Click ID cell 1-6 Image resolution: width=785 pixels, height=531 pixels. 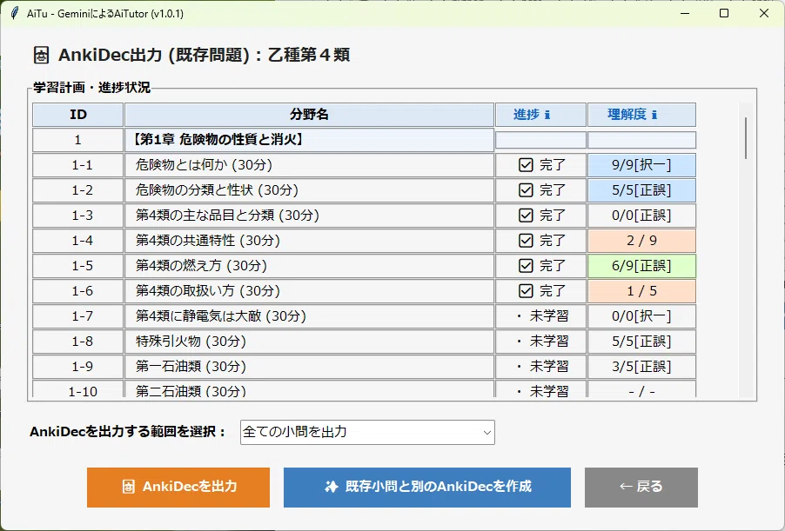coord(78,291)
